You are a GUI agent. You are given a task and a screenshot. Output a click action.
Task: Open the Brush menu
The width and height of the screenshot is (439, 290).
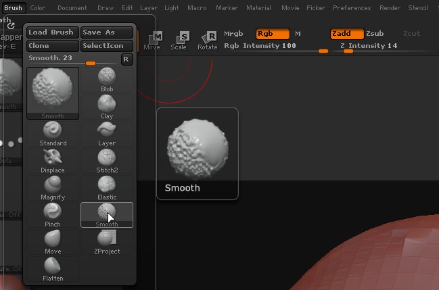pyautogui.click(x=13, y=8)
